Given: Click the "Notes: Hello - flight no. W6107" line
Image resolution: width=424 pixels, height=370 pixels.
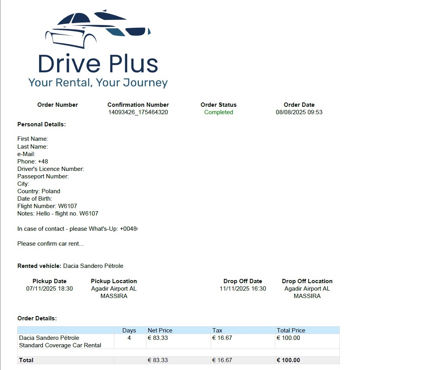Looking at the screenshot, I should click(58, 214).
